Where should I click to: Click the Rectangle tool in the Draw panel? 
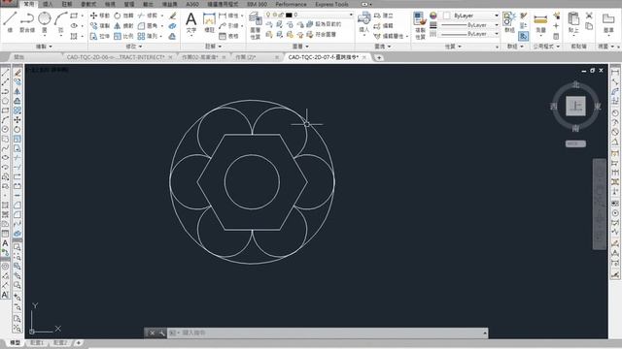tap(74, 16)
